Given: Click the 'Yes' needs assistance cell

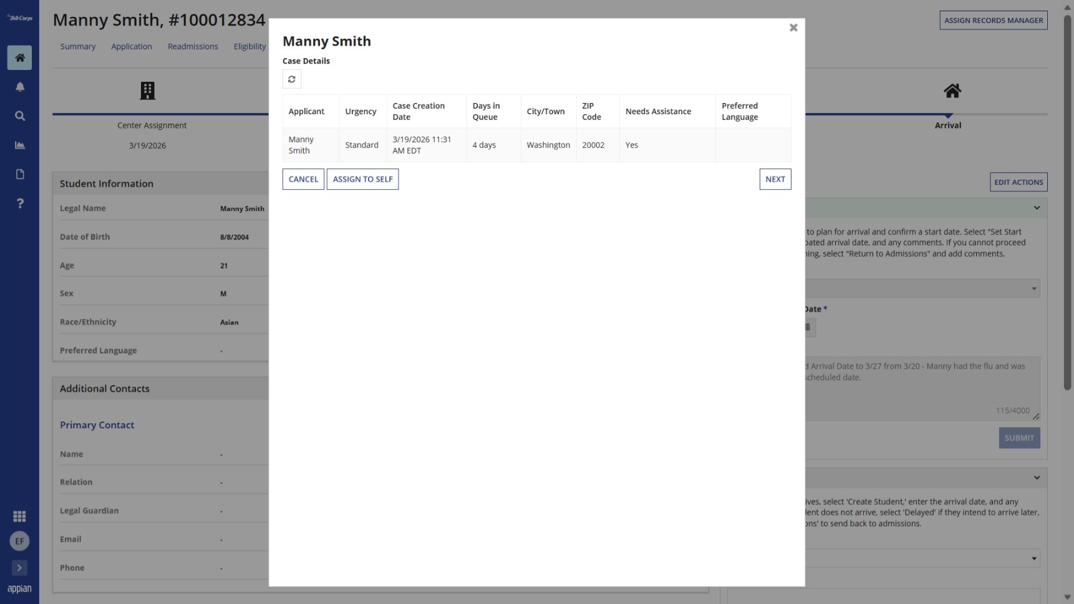Looking at the screenshot, I should [667, 145].
